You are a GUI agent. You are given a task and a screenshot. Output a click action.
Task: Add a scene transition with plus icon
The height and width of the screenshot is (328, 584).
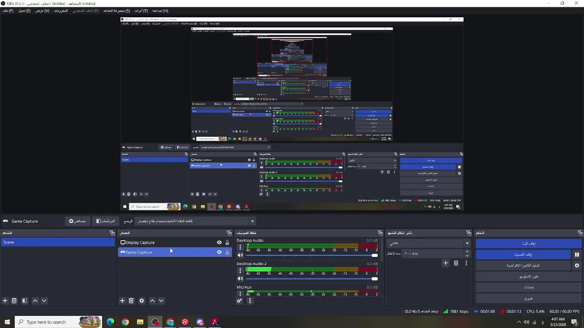[x=446, y=263]
